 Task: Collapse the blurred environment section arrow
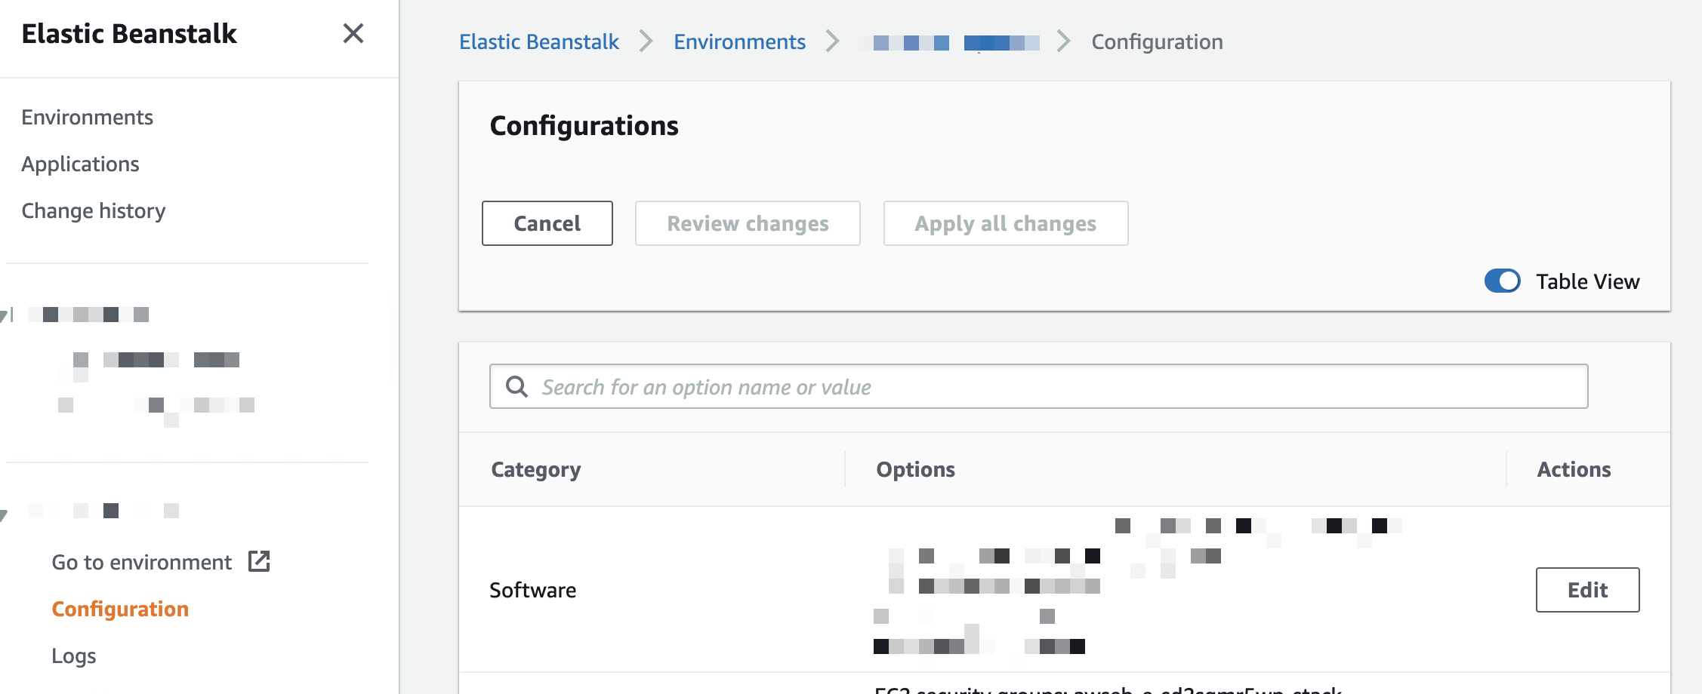coord(4,515)
